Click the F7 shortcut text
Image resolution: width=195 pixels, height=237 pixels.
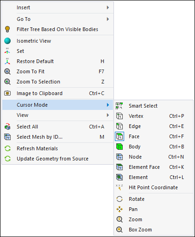click(101, 71)
